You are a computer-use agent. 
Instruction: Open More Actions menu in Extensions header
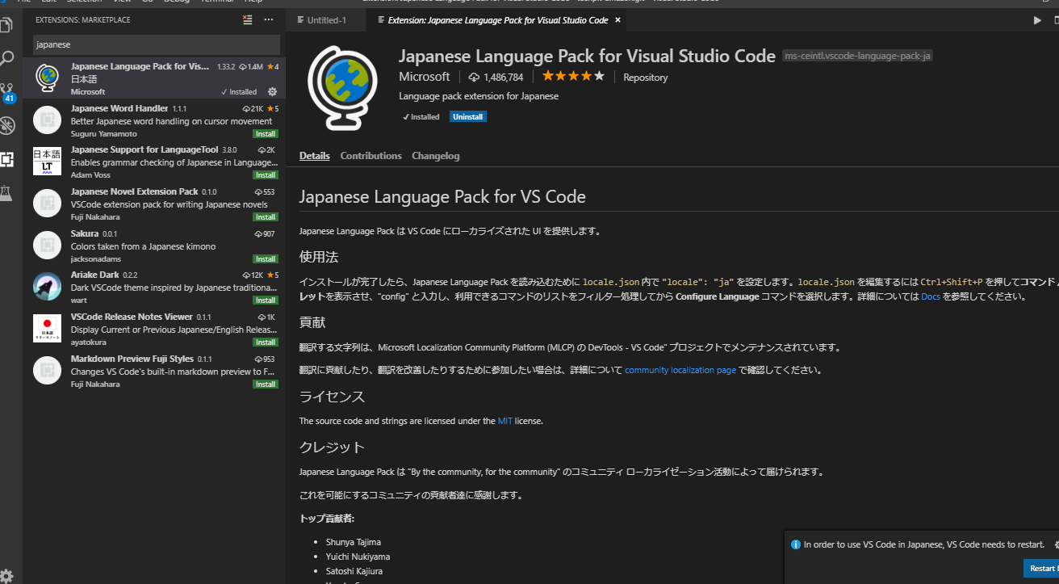click(269, 19)
